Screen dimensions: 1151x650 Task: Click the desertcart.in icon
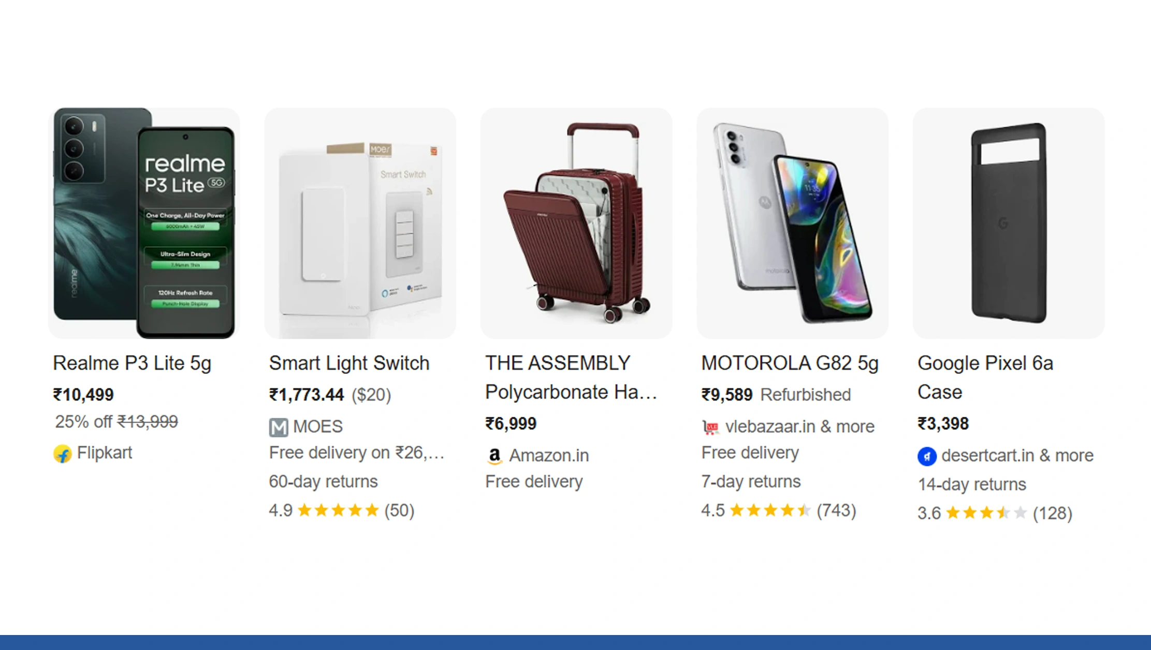[927, 456]
